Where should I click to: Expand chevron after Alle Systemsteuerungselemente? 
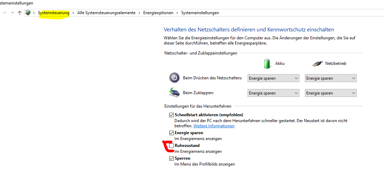coord(140,13)
